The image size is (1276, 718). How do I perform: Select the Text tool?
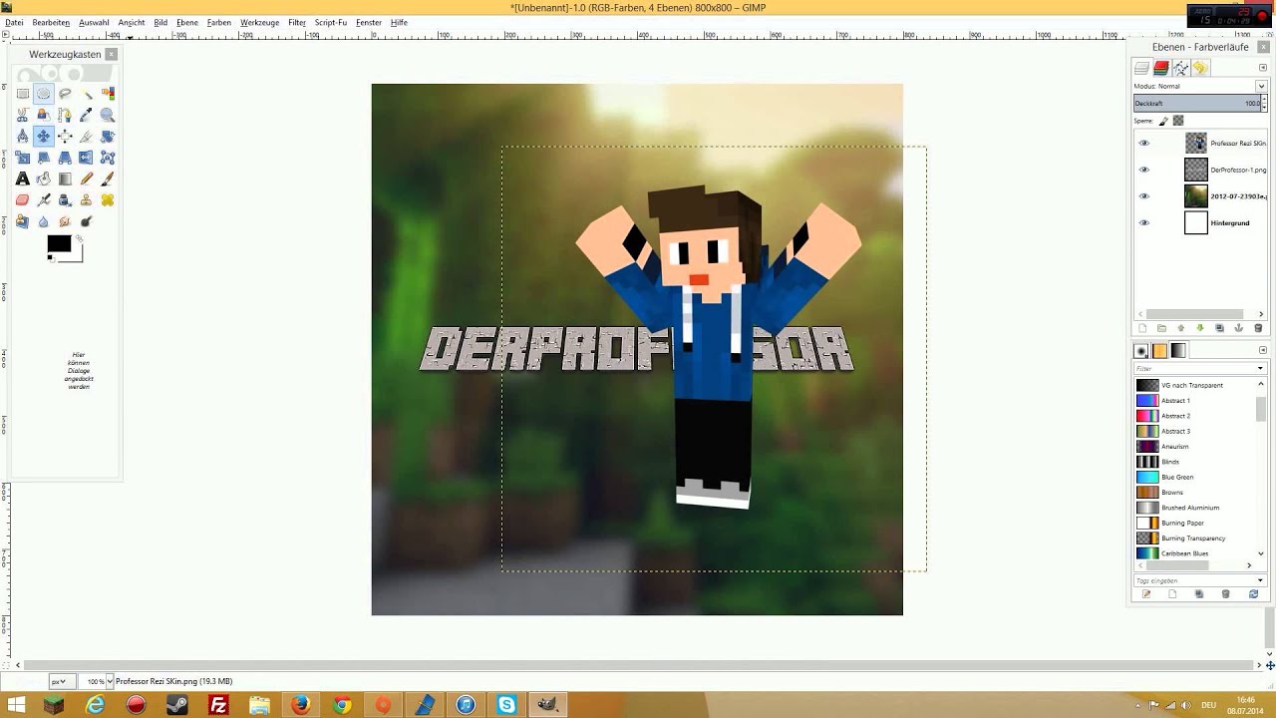[x=23, y=179]
